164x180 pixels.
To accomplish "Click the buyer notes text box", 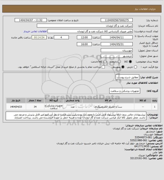I will click(76, 116).
